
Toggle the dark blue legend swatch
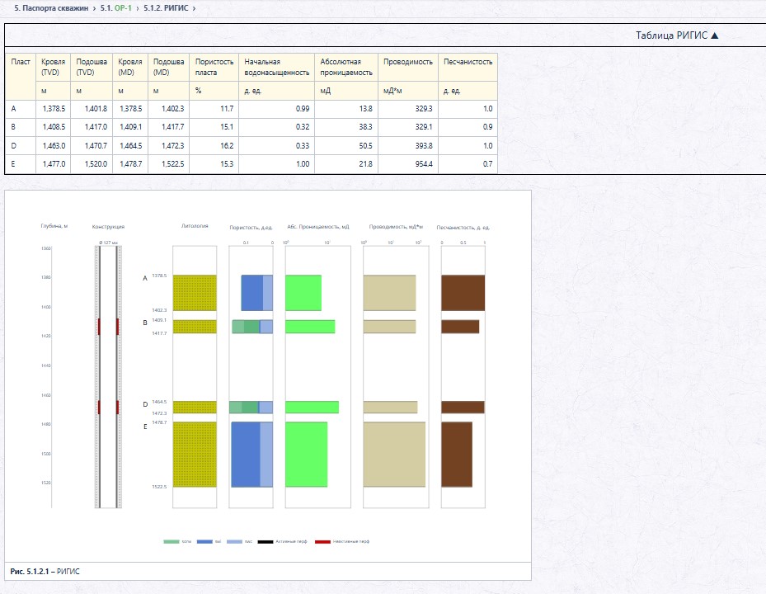click(204, 542)
